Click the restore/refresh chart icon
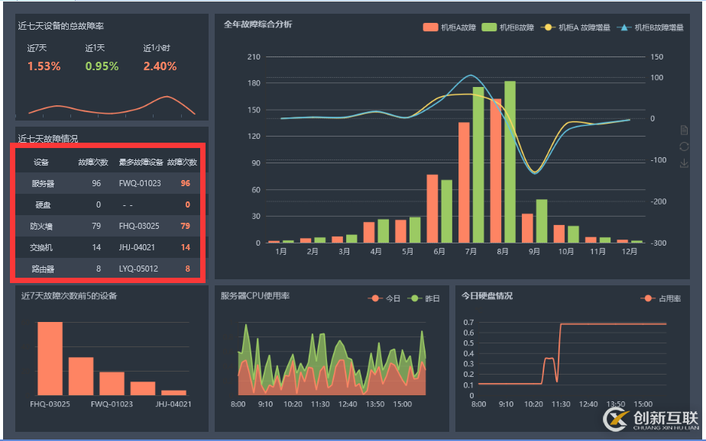The height and width of the screenshot is (441, 706). click(684, 146)
